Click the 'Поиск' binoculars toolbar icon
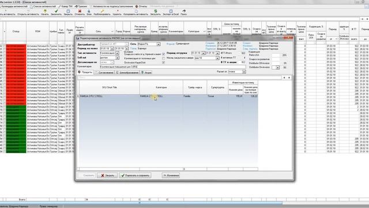369x208 pixels. [x=183, y=12]
